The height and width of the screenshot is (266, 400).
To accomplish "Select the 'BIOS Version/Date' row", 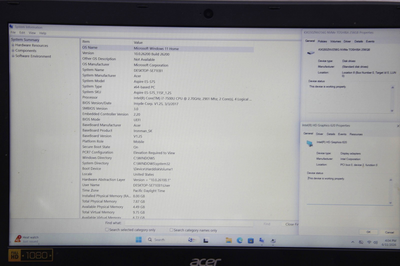I will click(167, 103).
